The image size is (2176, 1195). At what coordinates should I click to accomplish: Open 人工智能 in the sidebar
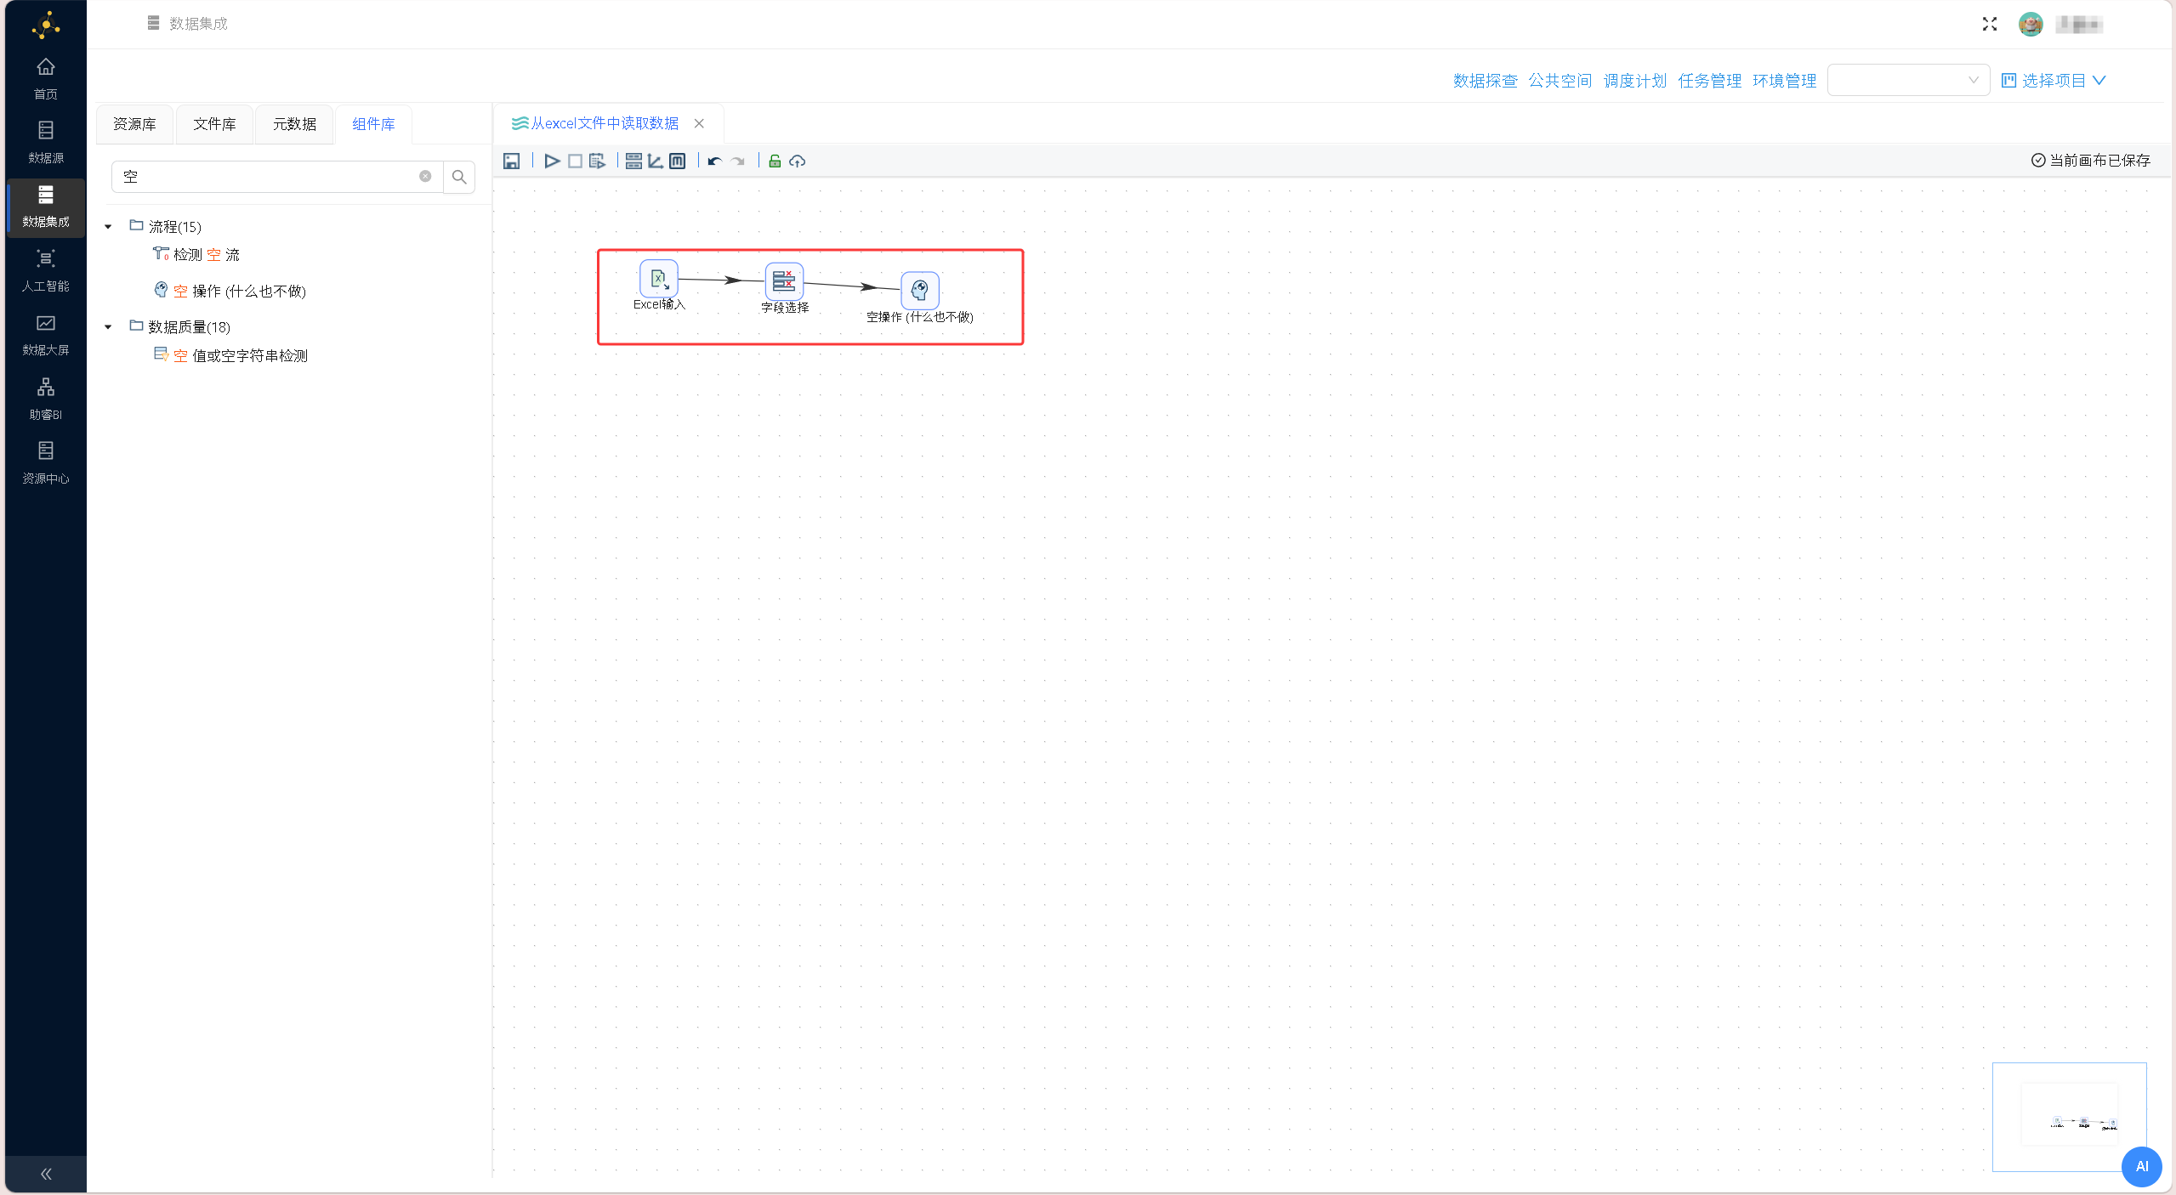46,270
